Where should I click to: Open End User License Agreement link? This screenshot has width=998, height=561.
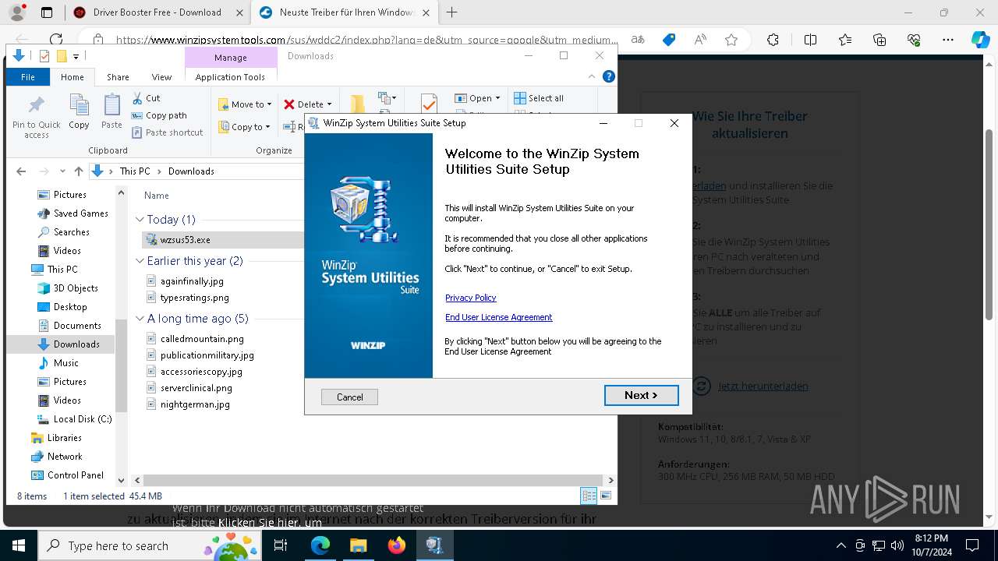tap(498, 317)
